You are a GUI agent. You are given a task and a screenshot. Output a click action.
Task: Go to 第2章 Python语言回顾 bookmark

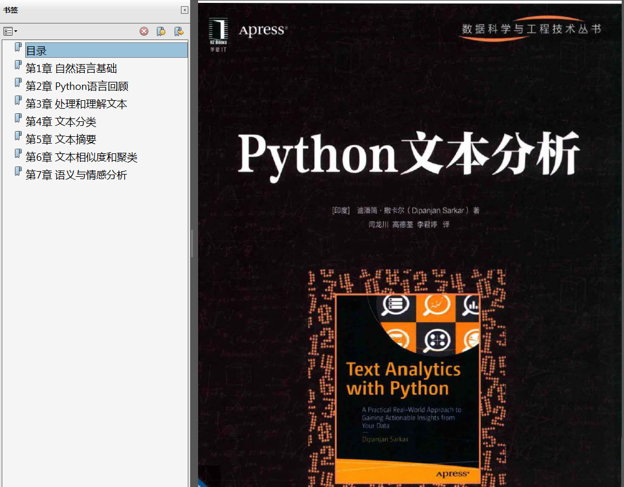pyautogui.click(x=77, y=86)
